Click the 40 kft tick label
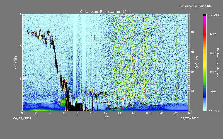 tap(192, 32)
